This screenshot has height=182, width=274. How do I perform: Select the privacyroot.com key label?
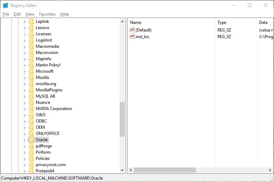[x=51, y=165]
